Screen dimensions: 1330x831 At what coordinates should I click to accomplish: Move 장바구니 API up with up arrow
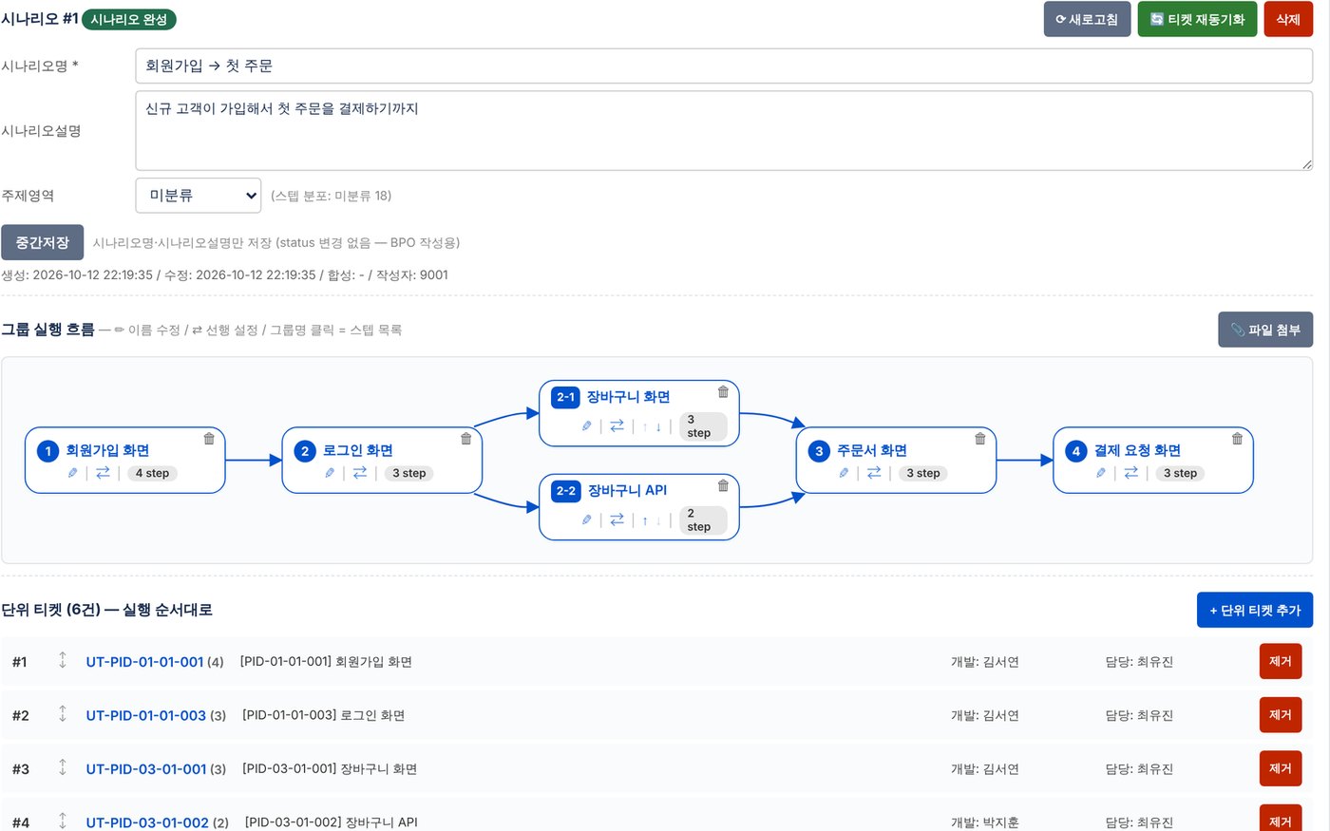[x=645, y=520]
